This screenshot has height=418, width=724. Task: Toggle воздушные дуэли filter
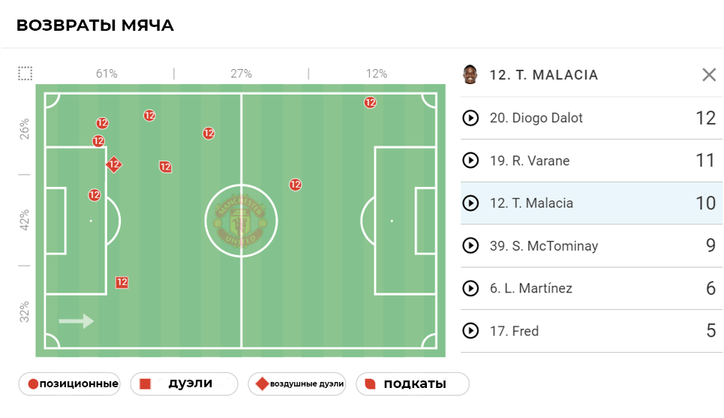(x=296, y=384)
